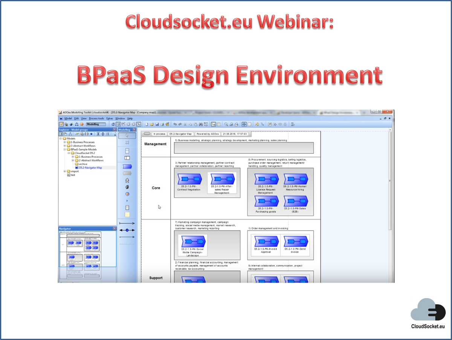Open the View menu
Image resolution: width=452 pixels, height=340 pixels.
coord(84,118)
